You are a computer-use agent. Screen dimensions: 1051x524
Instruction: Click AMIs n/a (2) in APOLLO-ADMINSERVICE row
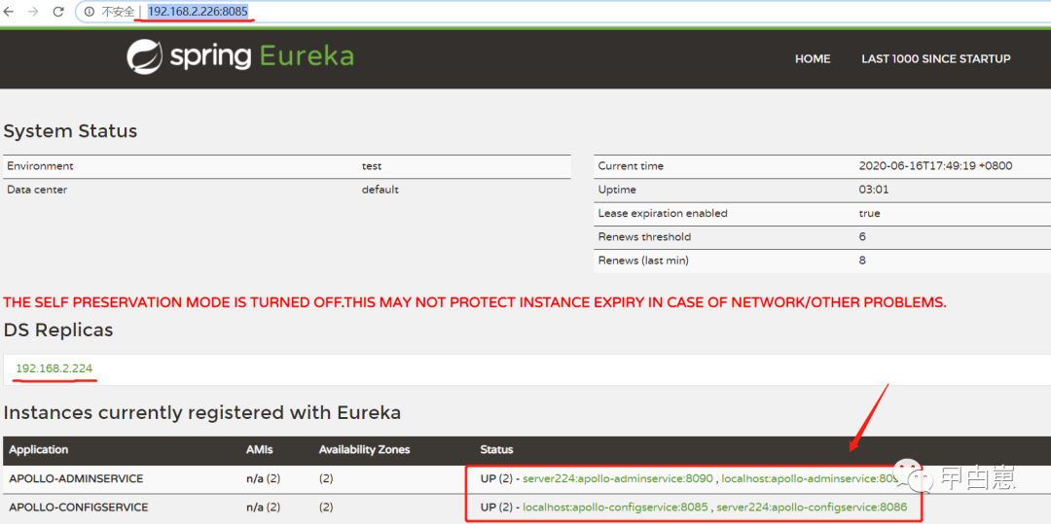pyautogui.click(x=263, y=478)
